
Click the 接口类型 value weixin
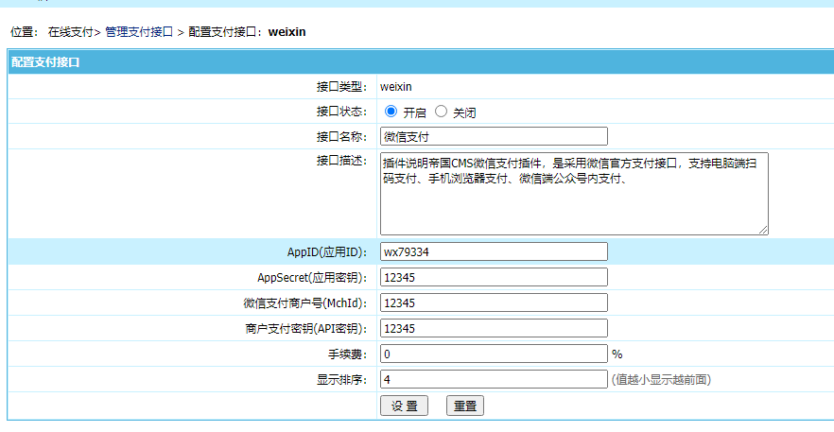[396, 87]
